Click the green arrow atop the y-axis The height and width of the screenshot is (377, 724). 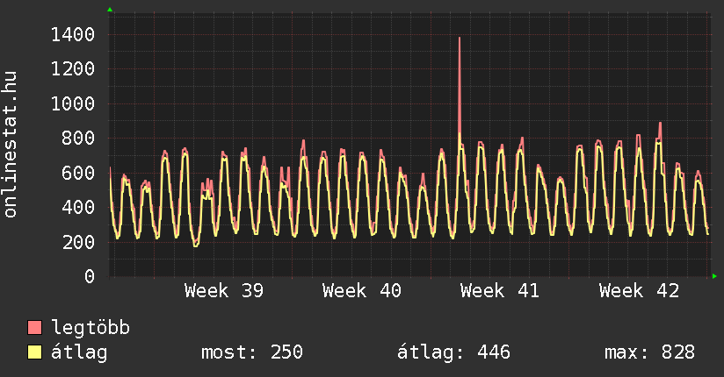point(110,10)
